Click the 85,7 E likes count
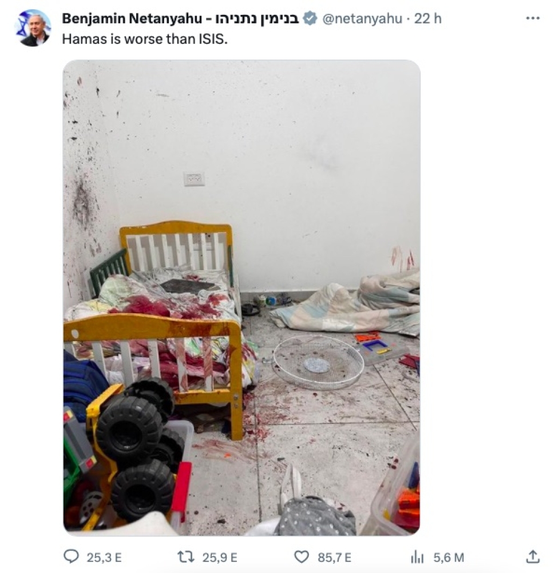Image resolution: width=555 pixels, height=573 pixels. [x=335, y=557]
